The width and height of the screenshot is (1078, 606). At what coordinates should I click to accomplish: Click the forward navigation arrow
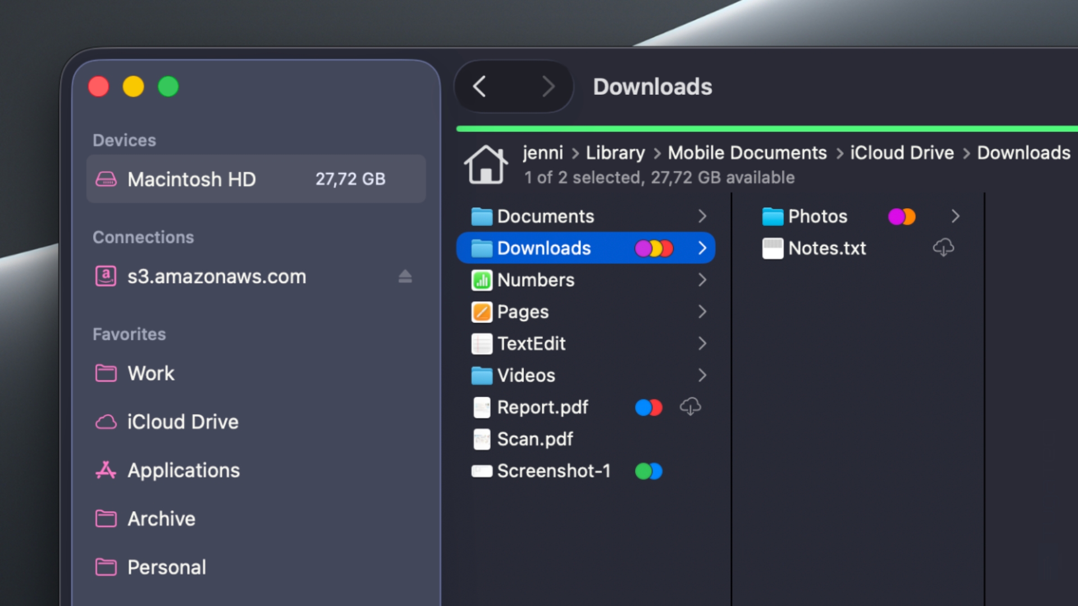[x=548, y=86]
